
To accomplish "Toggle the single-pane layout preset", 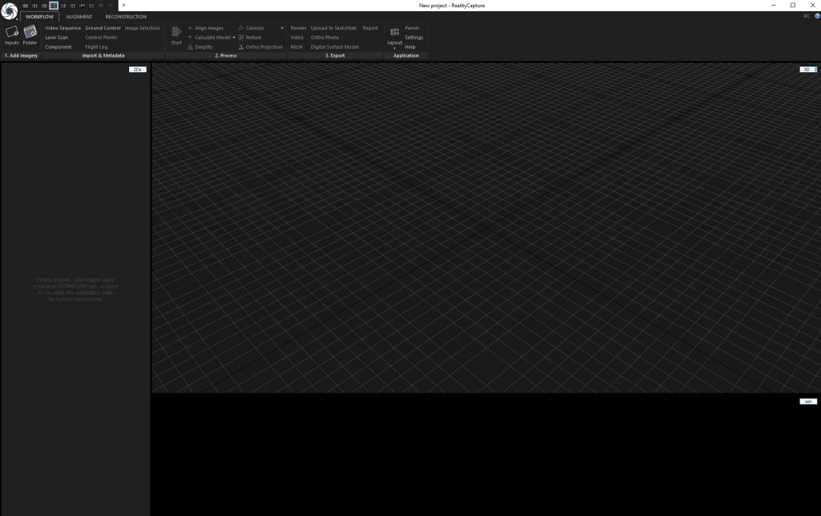I will coord(25,6).
